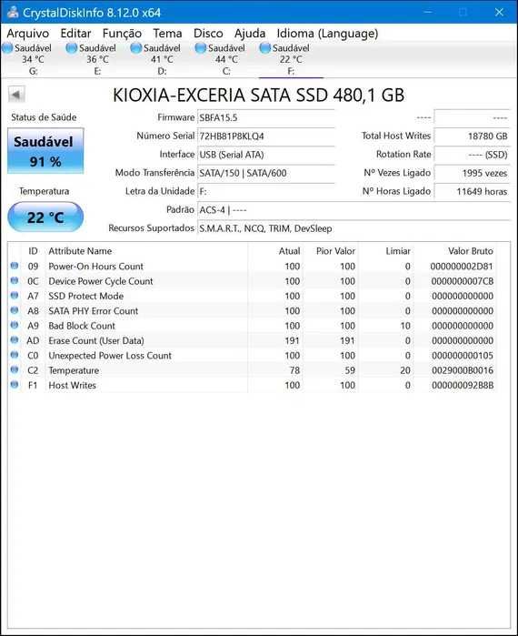
Task: Open the Tema menu
Action: [167, 34]
